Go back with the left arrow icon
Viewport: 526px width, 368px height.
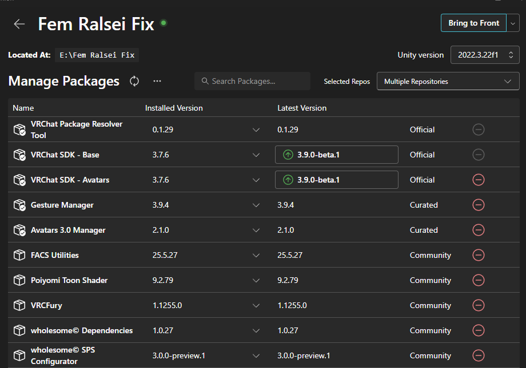click(19, 24)
